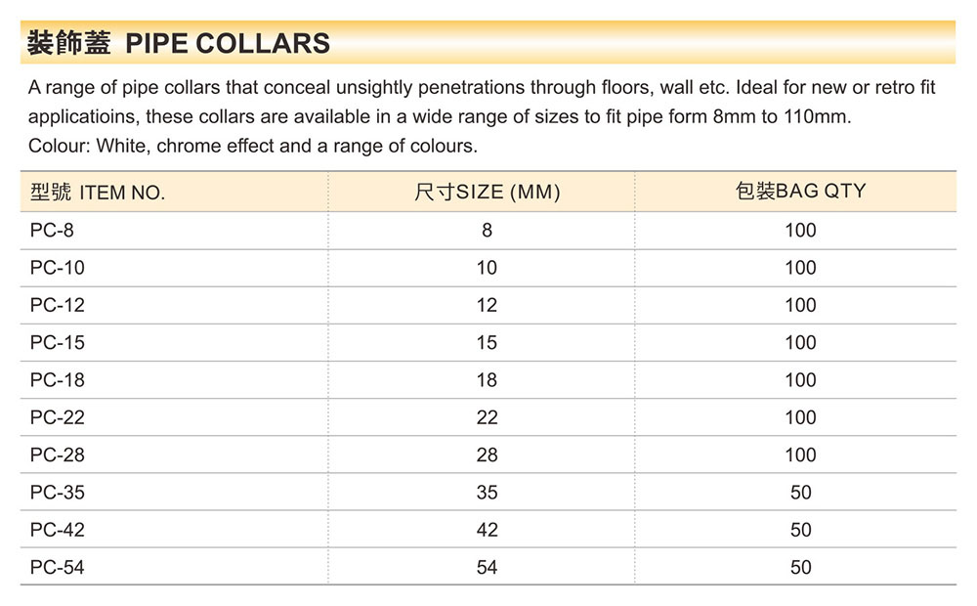Click the bag quantity in PC-54 row
The image size is (977, 606).
point(800,567)
